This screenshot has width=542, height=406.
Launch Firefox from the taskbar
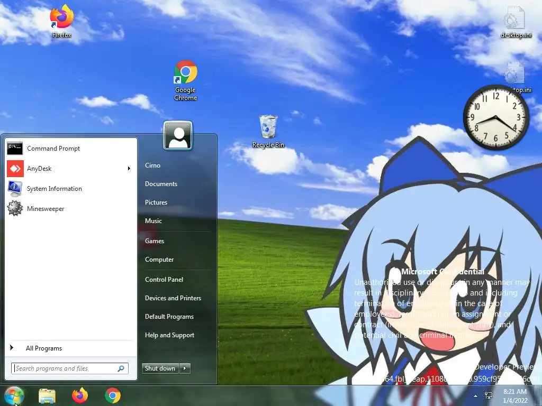[80, 395]
